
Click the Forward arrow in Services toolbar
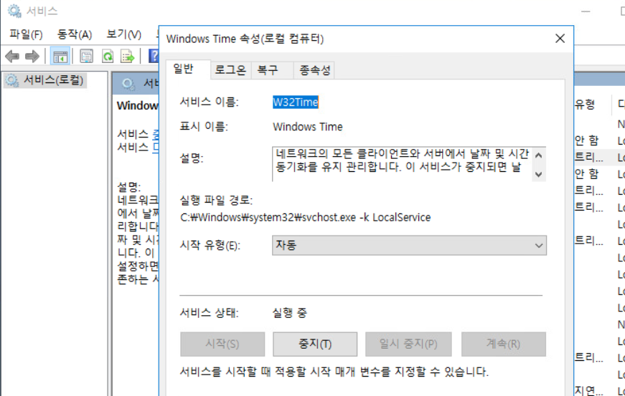[x=32, y=57]
